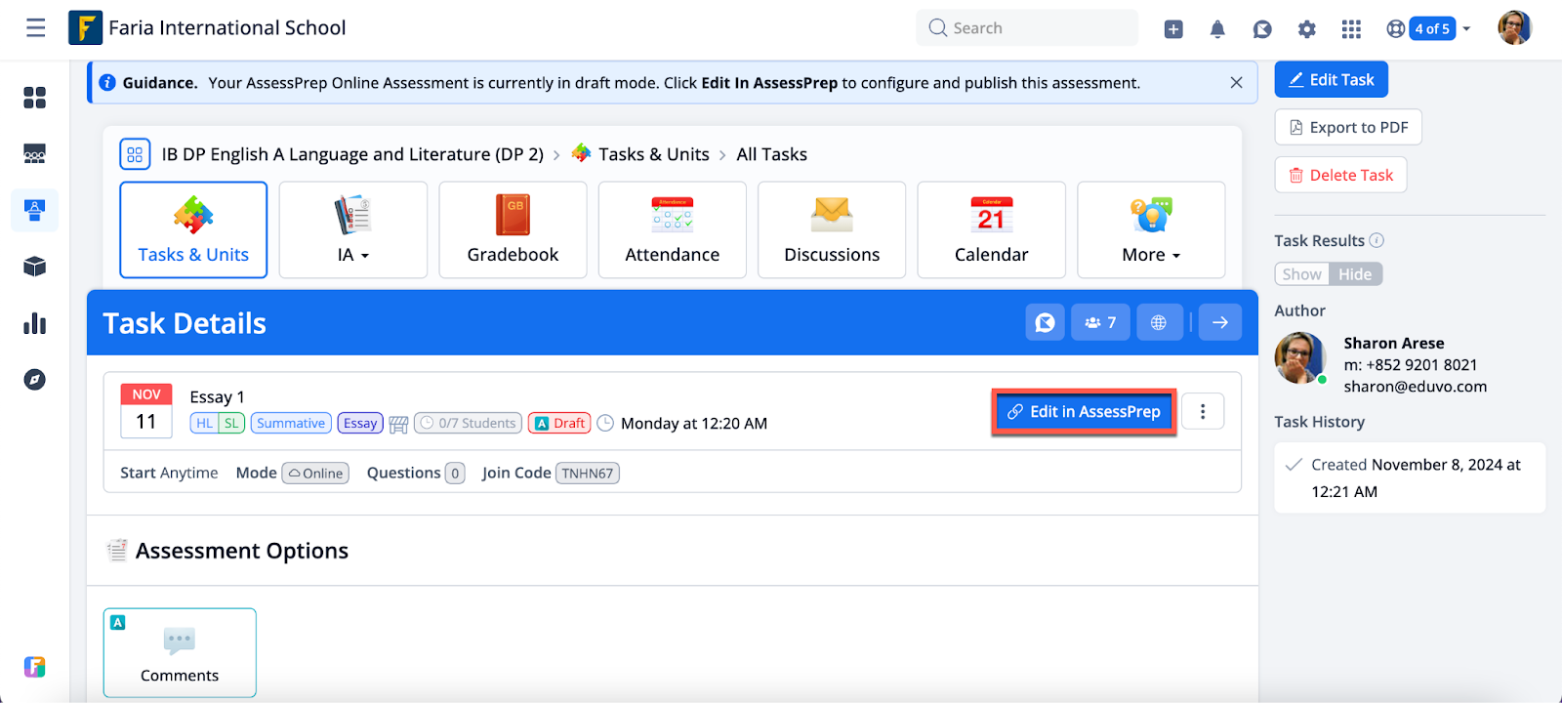Viewport: 1562px width, 703px height.
Task: Click the purple Essay tag
Action: 360,423
